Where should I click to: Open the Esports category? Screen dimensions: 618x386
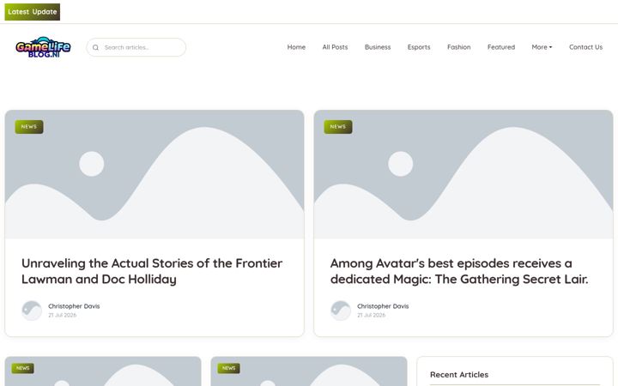click(x=419, y=47)
